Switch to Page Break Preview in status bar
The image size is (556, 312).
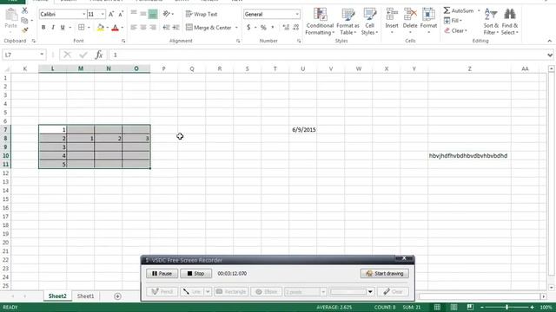pos(470,307)
